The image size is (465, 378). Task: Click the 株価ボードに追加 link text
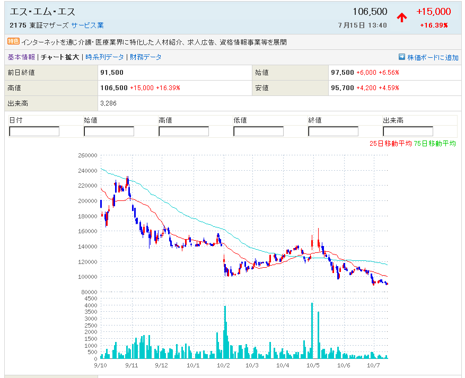point(433,58)
